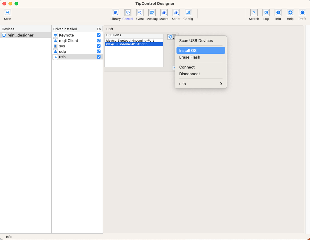Select Erase Flash menu entry
The width and height of the screenshot is (310, 240).
(x=190, y=57)
